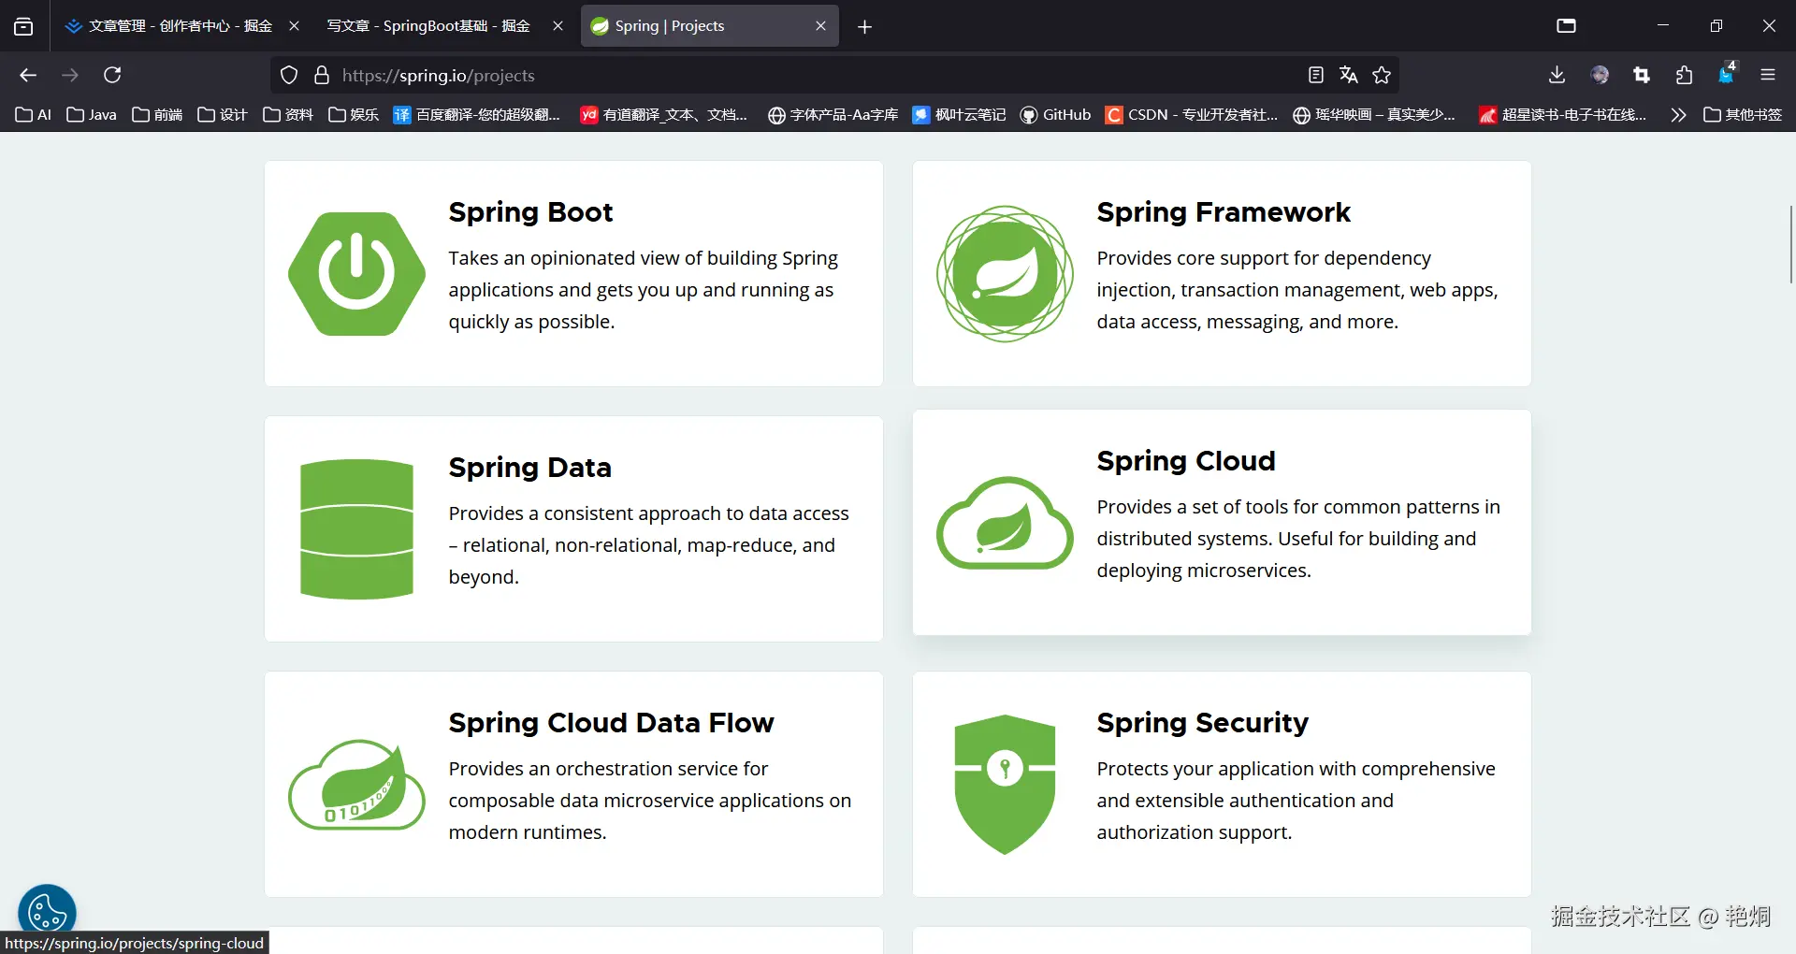Open the extensions puzzle icon

point(1684,75)
